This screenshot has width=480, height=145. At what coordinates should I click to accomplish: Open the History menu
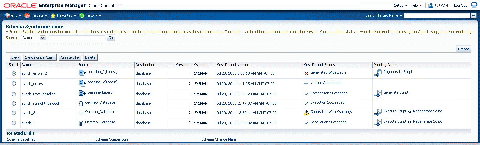(93, 15)
